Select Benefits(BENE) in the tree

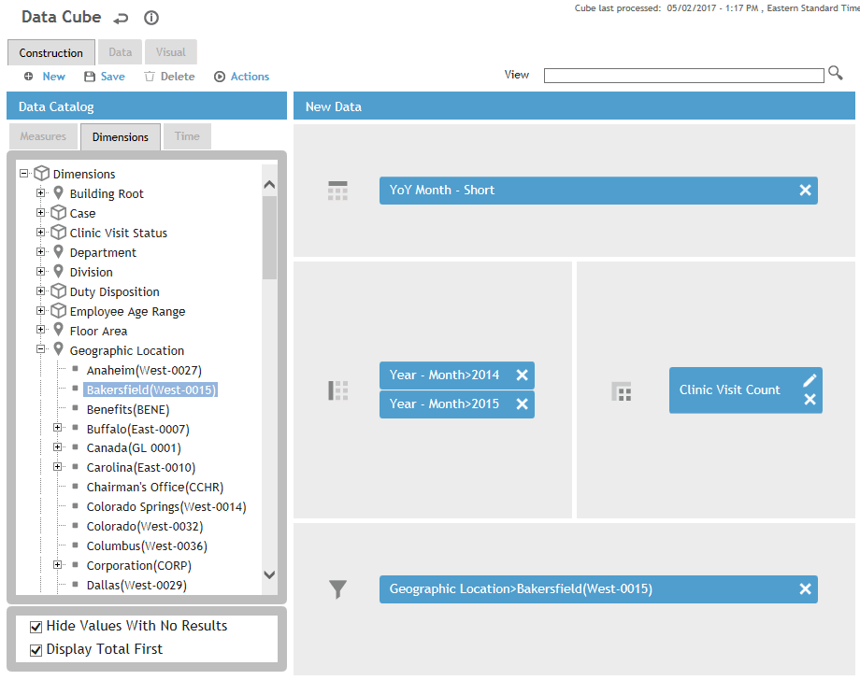tap(128, 410)
